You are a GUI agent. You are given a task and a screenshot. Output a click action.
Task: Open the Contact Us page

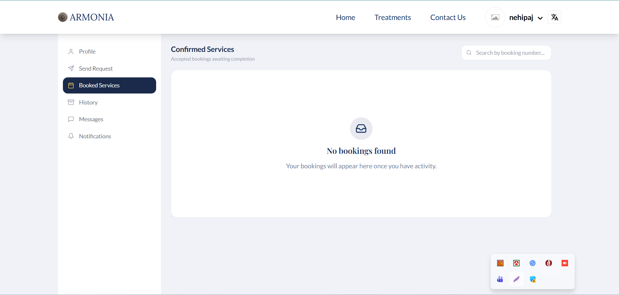(448, 17)
